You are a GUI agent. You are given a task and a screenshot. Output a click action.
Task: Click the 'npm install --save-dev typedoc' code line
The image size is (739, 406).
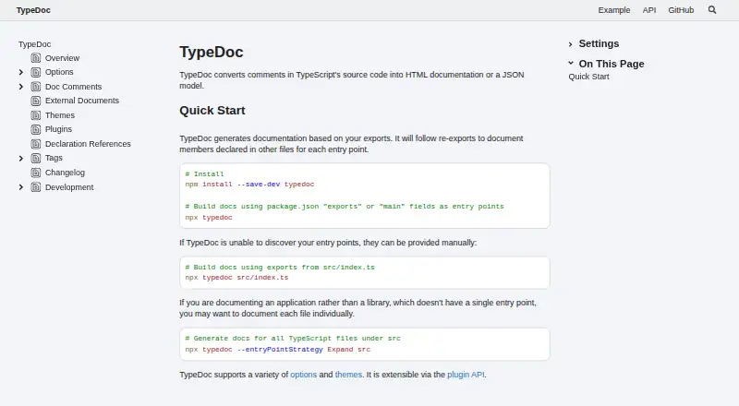(249, 185)
